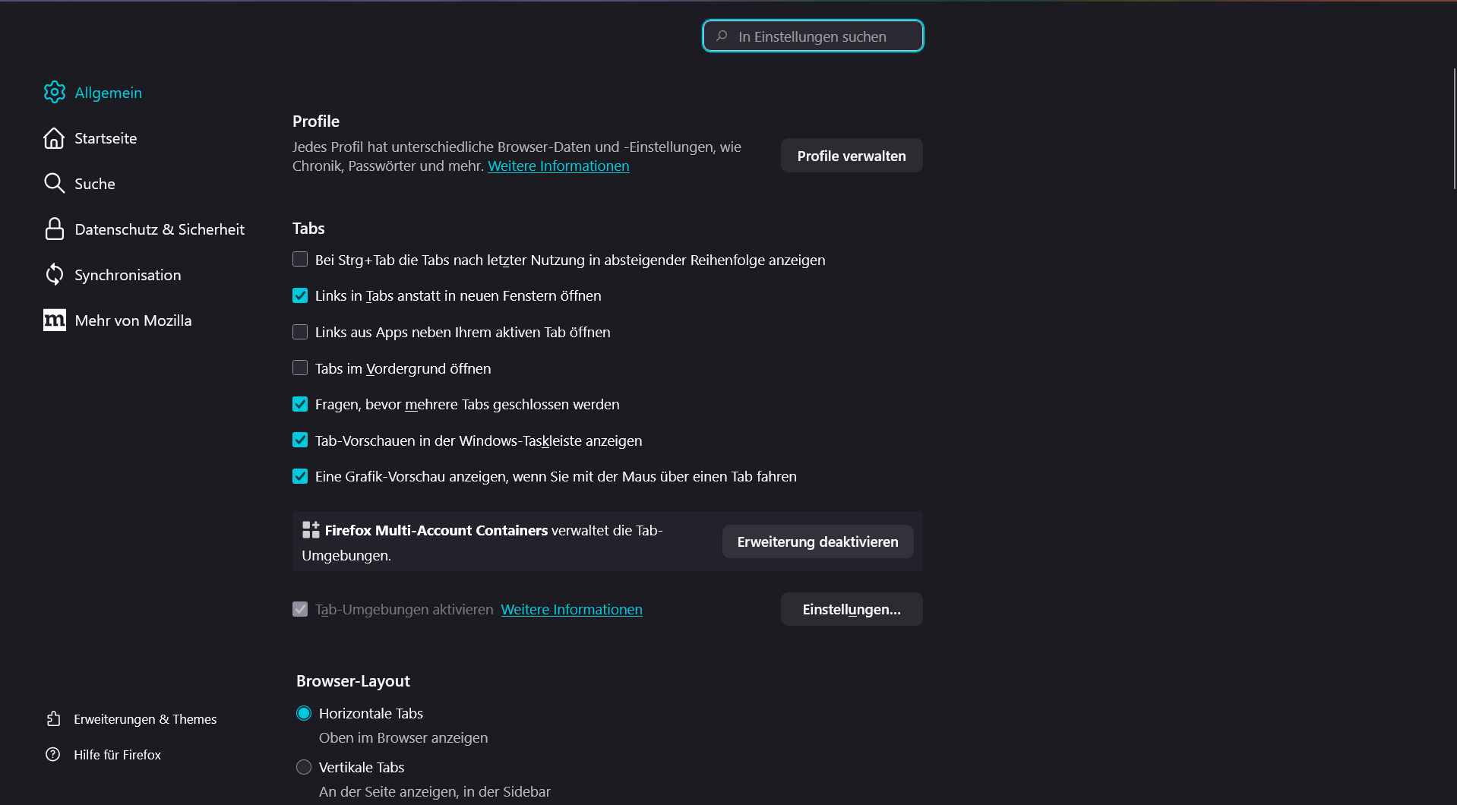Click the Suche magnifier icon in sidebar
This screenshot has width=1457, height=805.
[54, 184]
